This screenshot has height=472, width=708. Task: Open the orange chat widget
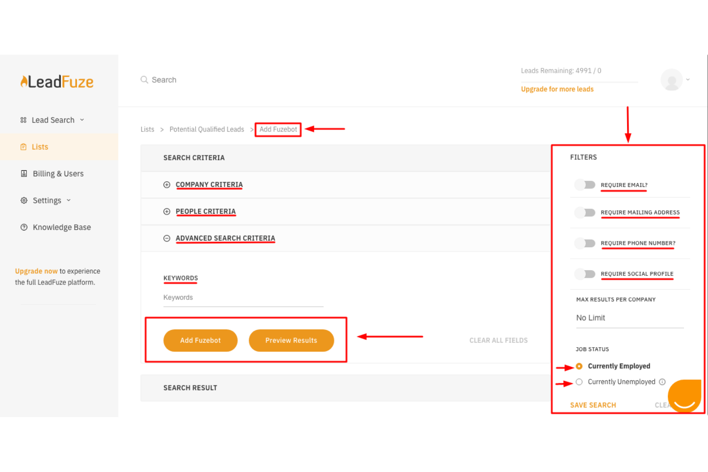[x=685, y=396]
